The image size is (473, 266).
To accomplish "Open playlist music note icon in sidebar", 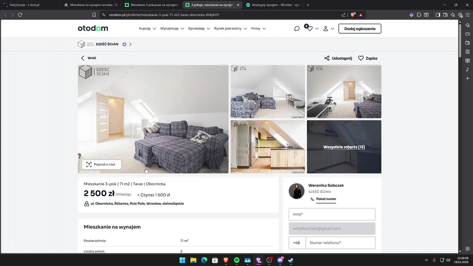I will 467,69.
